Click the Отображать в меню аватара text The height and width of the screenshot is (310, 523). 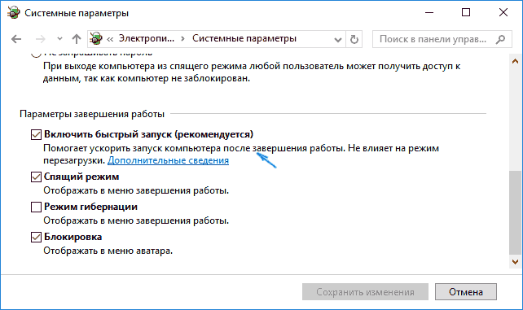[x=108, y=251]
